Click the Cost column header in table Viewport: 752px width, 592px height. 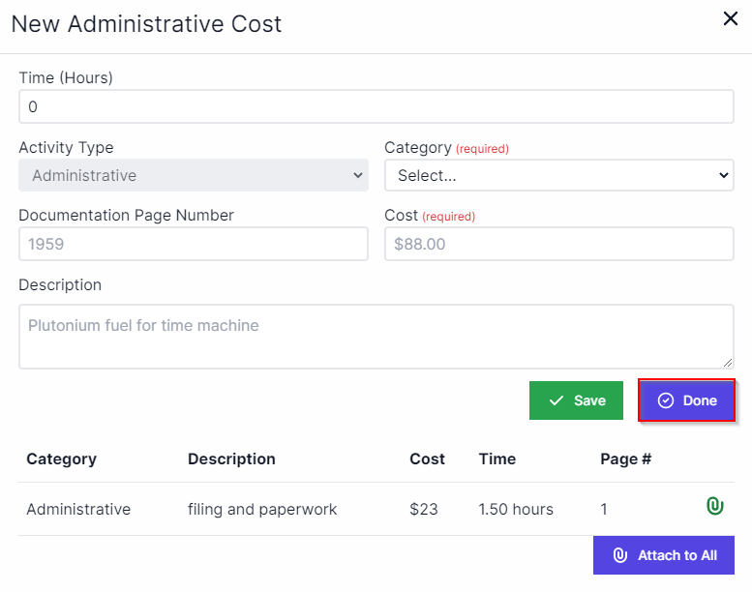(x=427, y=459)
